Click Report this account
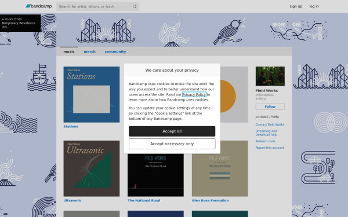 [x=270, y=148]
